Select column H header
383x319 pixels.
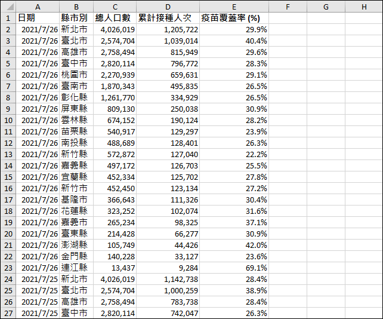pyautogui.click(x=364, y=7)
